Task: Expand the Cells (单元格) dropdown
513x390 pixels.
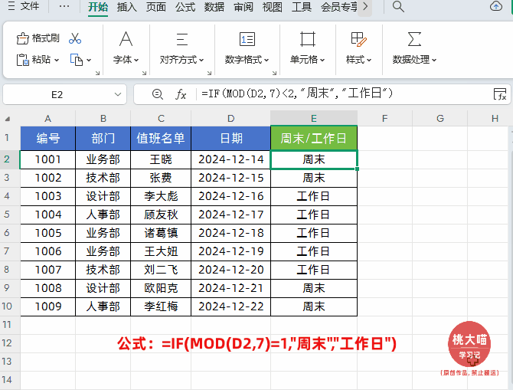Action: pos(322,61)
